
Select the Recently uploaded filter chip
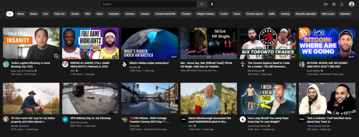point(306,14)
